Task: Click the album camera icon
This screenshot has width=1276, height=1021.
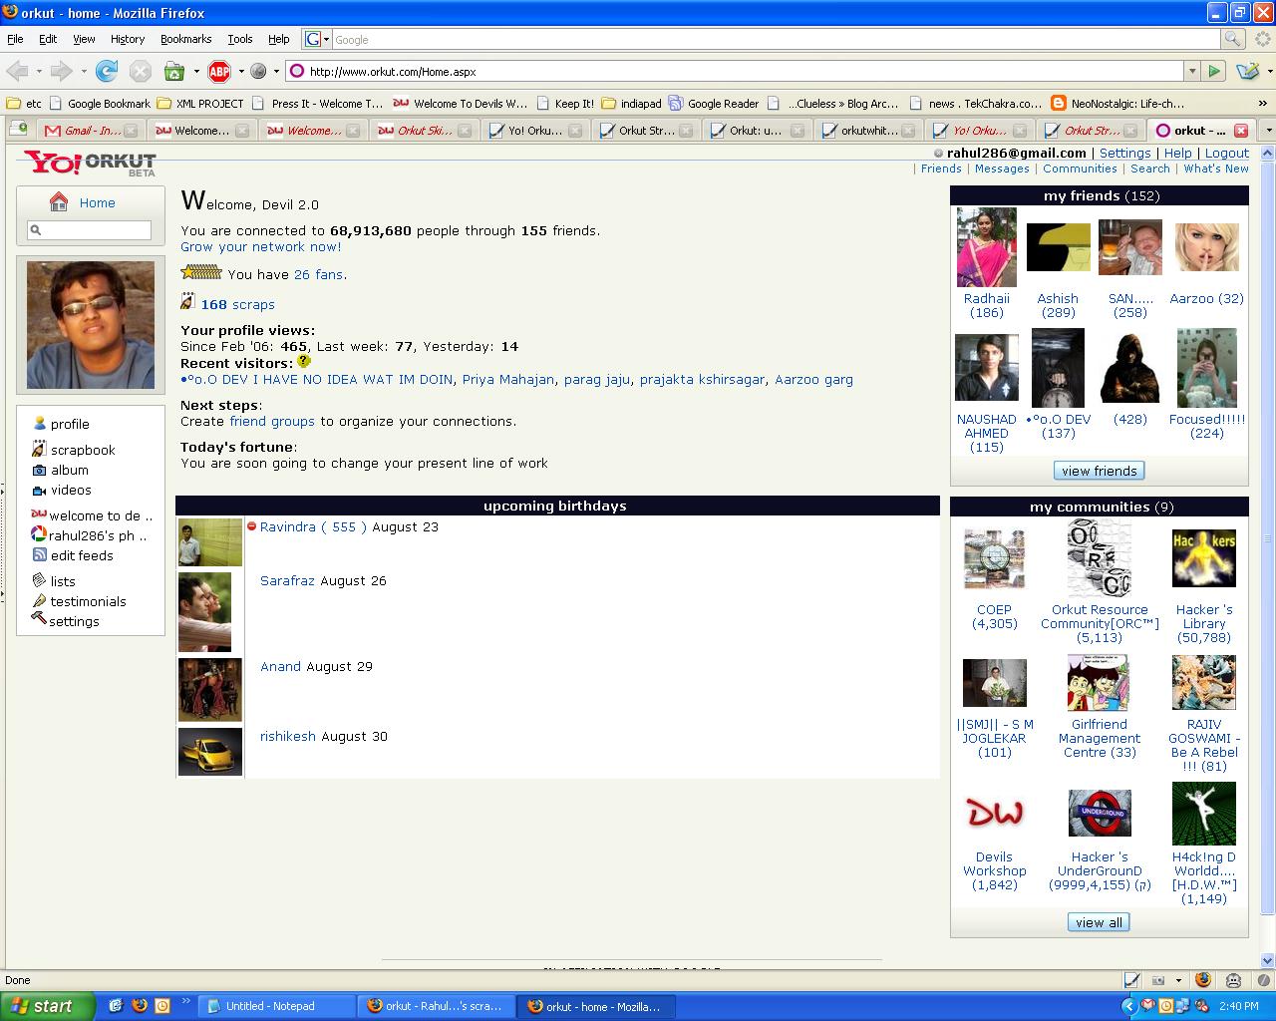Action: (x=39, y=470)
